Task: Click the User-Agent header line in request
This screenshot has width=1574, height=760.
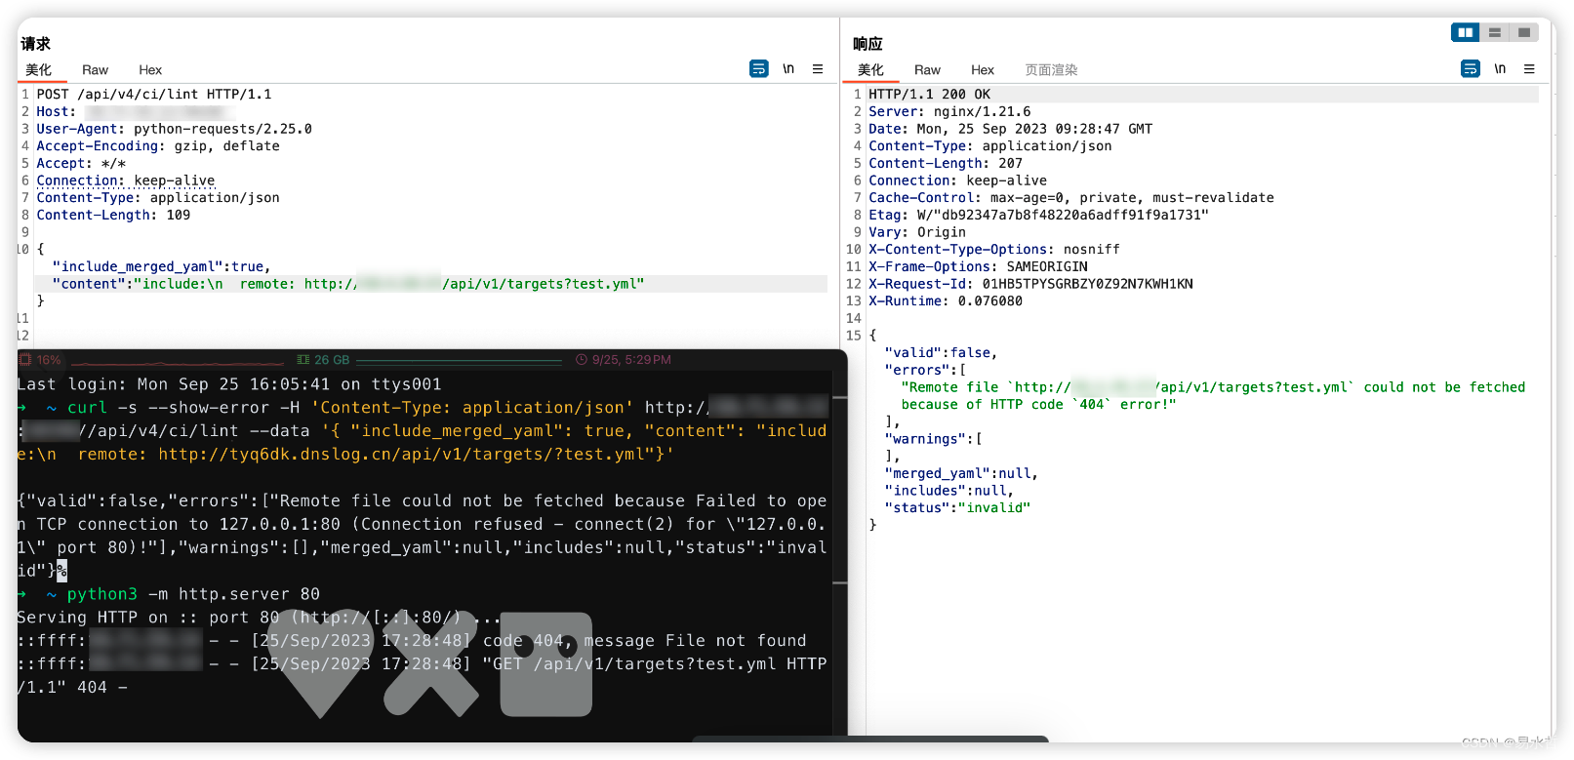Action: [x=175, y=129]
